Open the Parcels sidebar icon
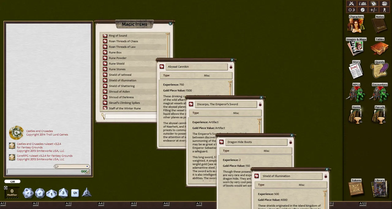Viewport: 392px width, 209px height. tap(380, 115)
